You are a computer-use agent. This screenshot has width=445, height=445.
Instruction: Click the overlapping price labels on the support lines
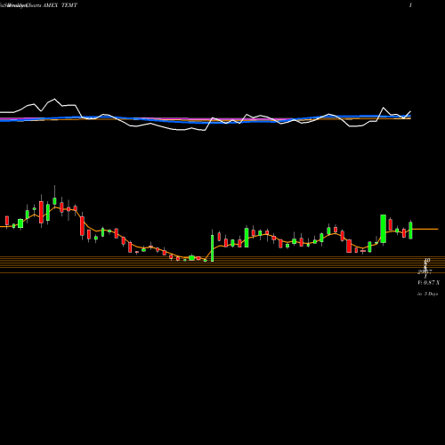[425, 268]
